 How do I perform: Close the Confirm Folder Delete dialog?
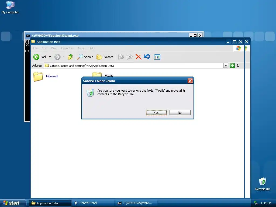pos(190,81)
